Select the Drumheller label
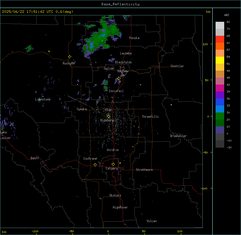241x235 pixels. [178, 136]
